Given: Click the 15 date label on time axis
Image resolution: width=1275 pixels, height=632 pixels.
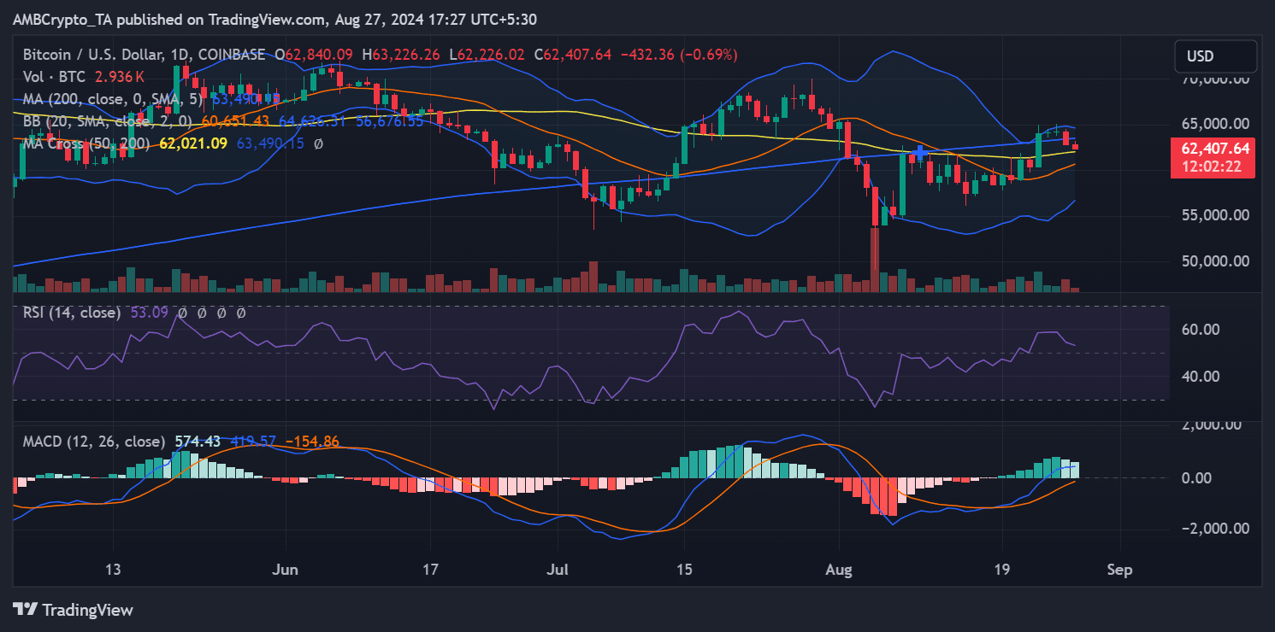Looking at the screenshot, I should click(682, 570).
